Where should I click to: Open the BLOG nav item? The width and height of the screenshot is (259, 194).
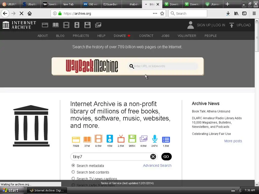tap(60, 36)
